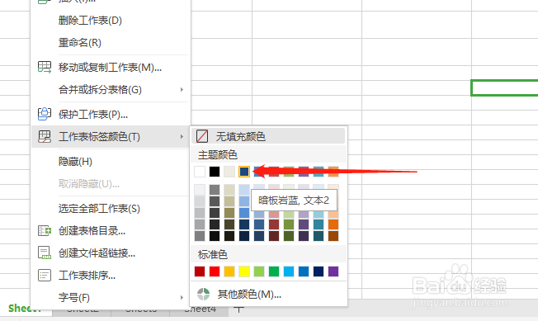Select 隐藏(H) to hide sheet
The width and height of the screenshot is (538, 321).
coord(75,161)
